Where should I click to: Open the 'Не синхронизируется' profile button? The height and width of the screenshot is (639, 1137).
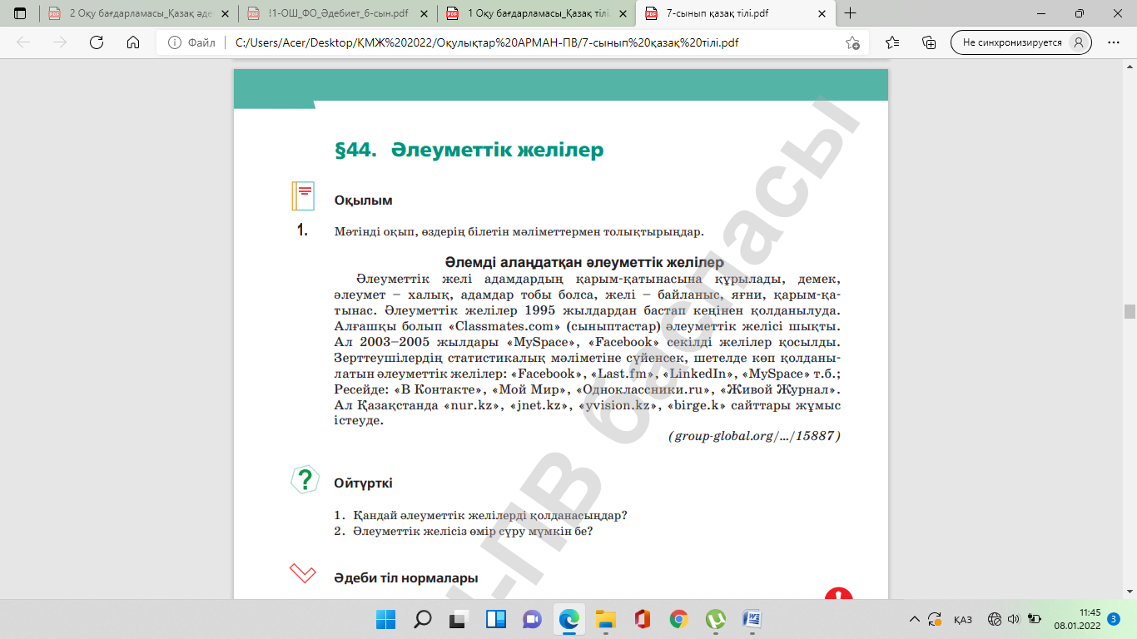(x=1021, y=42)
